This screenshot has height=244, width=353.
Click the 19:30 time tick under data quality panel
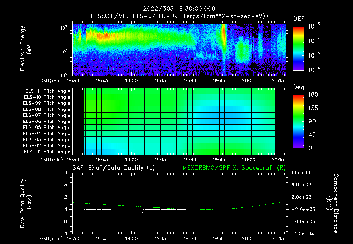190,238
